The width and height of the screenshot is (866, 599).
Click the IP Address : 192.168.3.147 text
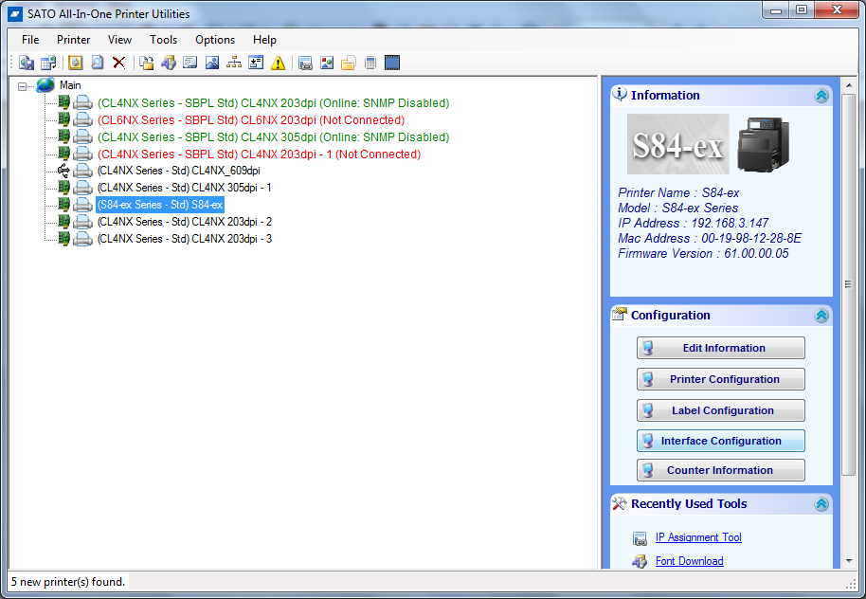(x=694, y=224)
